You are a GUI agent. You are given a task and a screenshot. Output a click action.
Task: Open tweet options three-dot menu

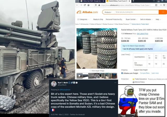click(115, 83)
